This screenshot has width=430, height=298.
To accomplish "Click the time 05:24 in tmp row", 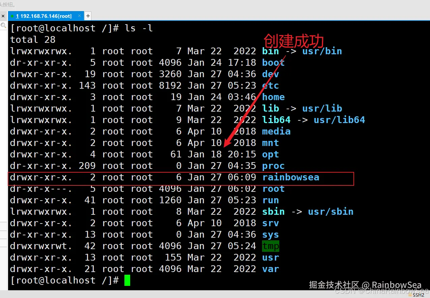I will 242,246.
